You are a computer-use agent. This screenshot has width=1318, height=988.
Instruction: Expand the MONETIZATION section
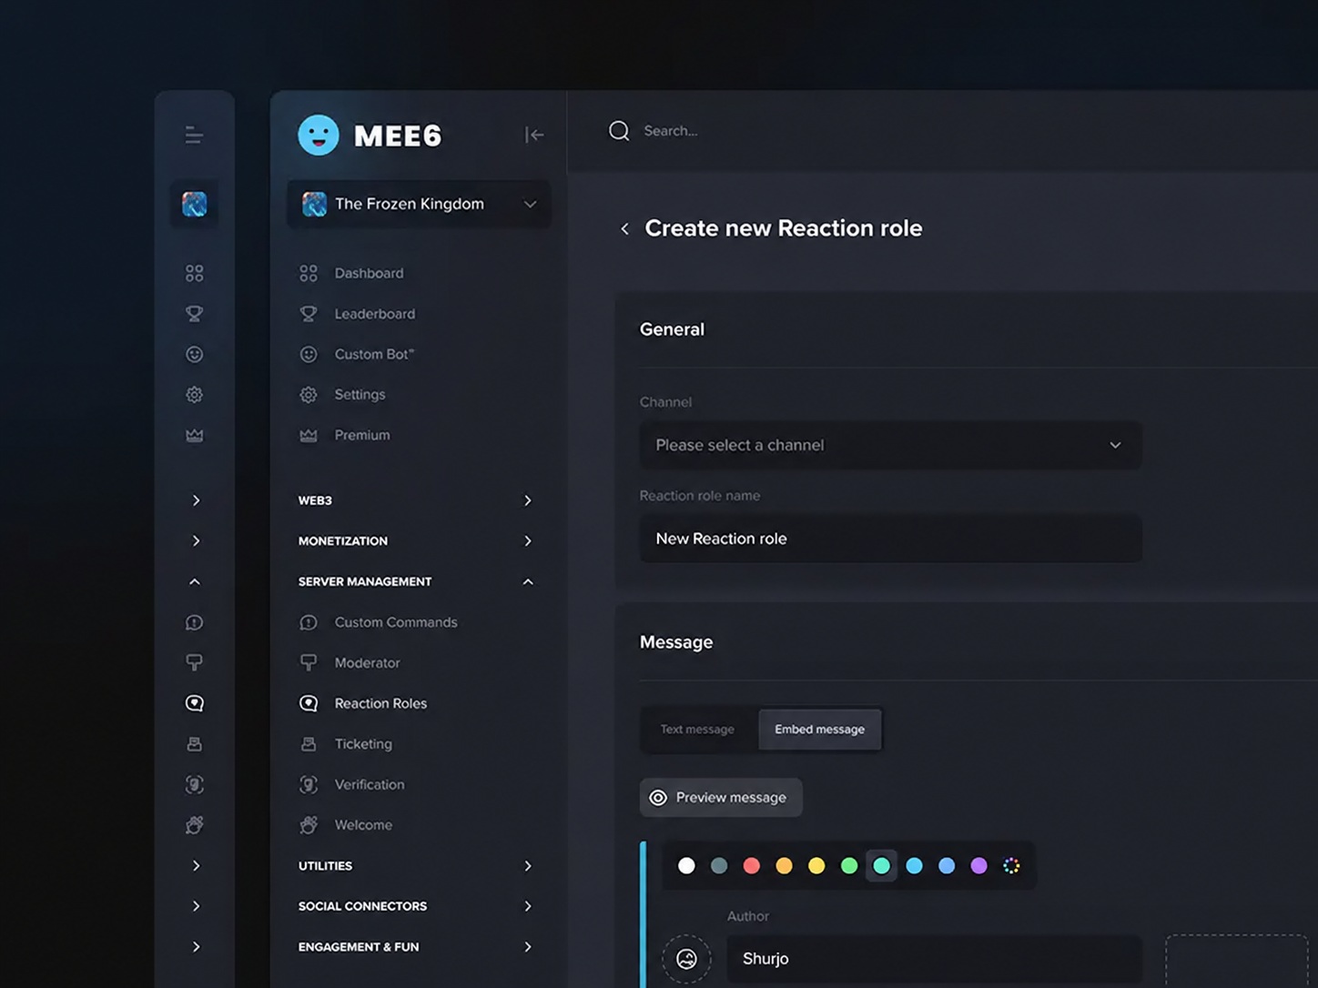416,541
